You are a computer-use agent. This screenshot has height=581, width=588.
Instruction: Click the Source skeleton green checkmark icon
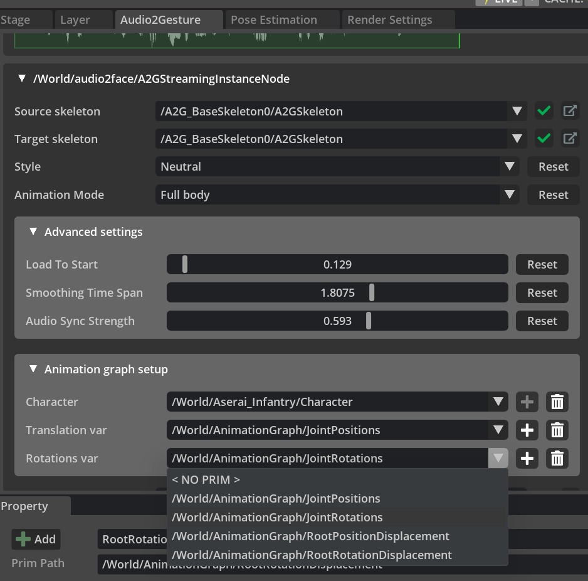pos(544,112)
